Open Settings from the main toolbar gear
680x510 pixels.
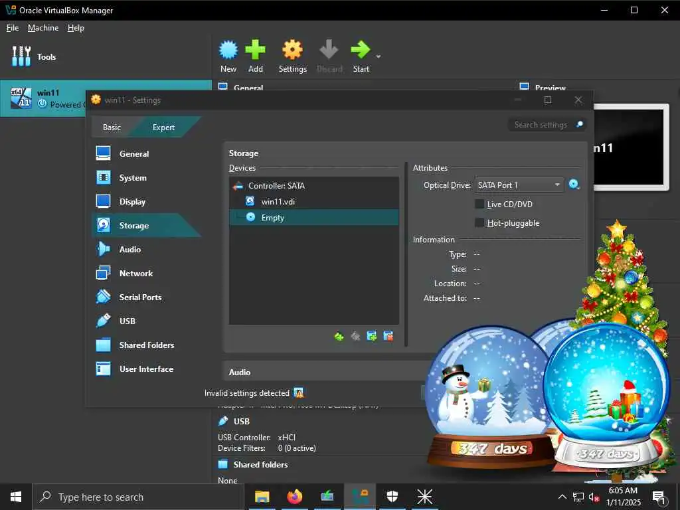click(292, 50)
